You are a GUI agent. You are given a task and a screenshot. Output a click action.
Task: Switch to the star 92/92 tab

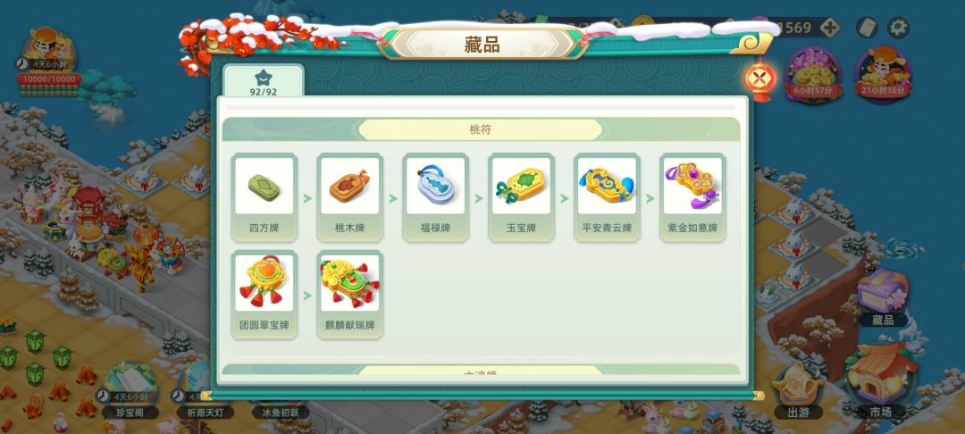[x=264, y=81]
